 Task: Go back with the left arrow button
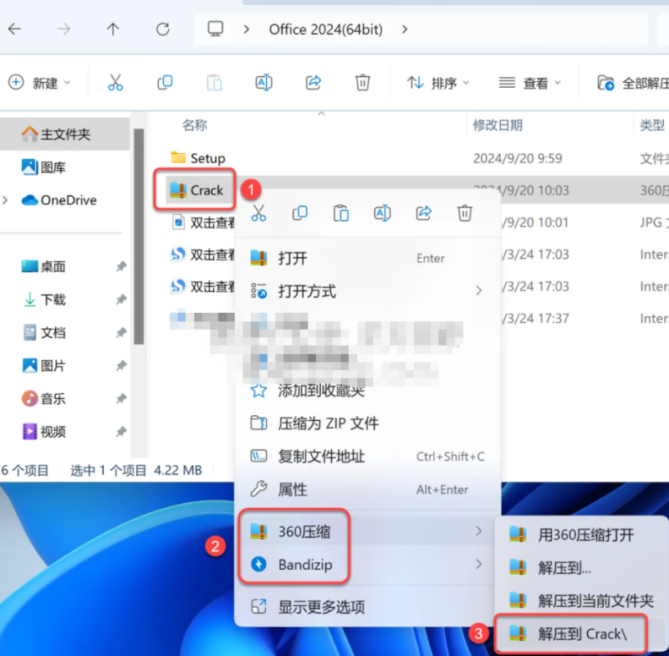tap(14, 29)
